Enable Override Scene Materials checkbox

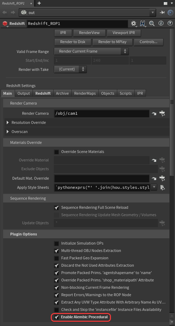click(56, 152)
